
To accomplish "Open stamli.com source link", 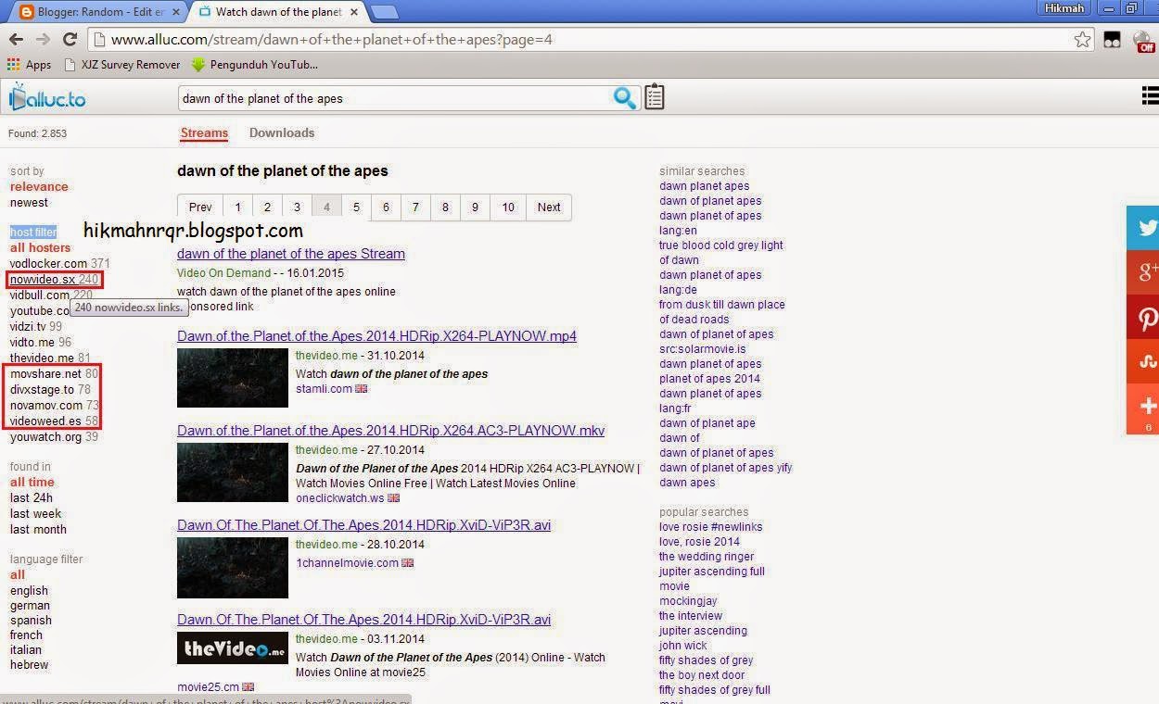I will (x=324, y=389).
